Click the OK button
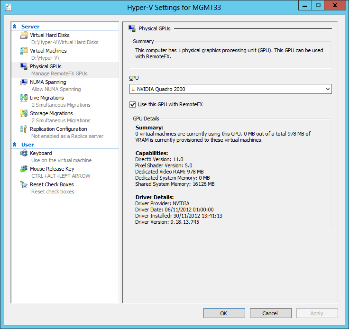This screenshot has height=329, width=349. [224, 313]
